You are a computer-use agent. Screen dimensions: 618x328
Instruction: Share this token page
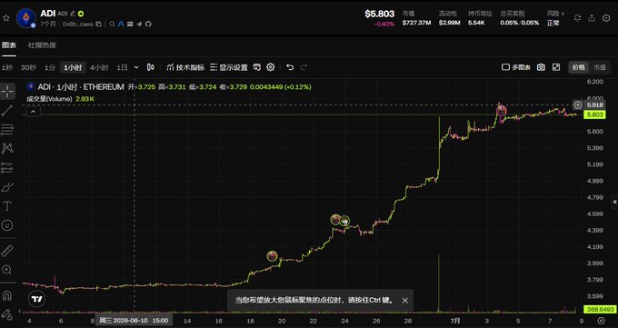[592, 18]
